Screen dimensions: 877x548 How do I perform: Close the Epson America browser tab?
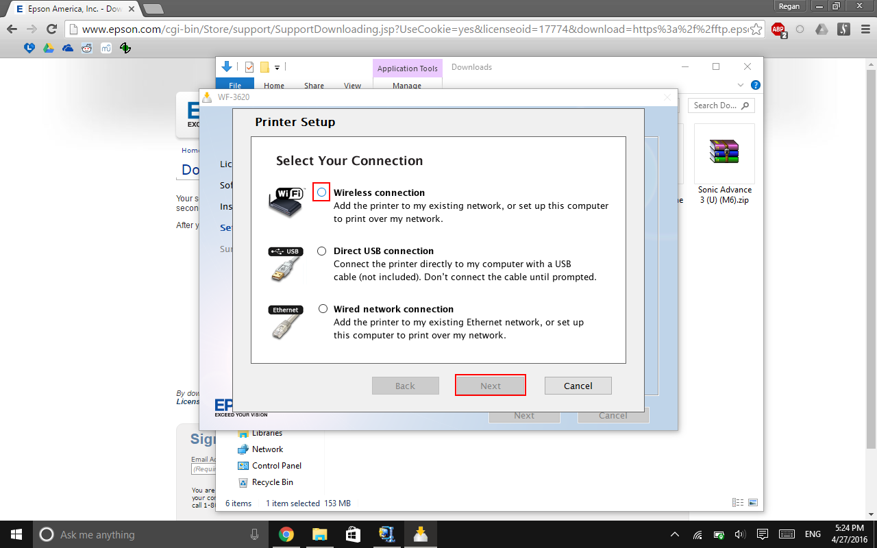pyautogui.click(x=132, y=9)
